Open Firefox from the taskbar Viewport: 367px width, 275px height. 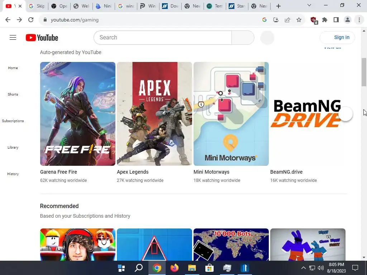point(175,268)
